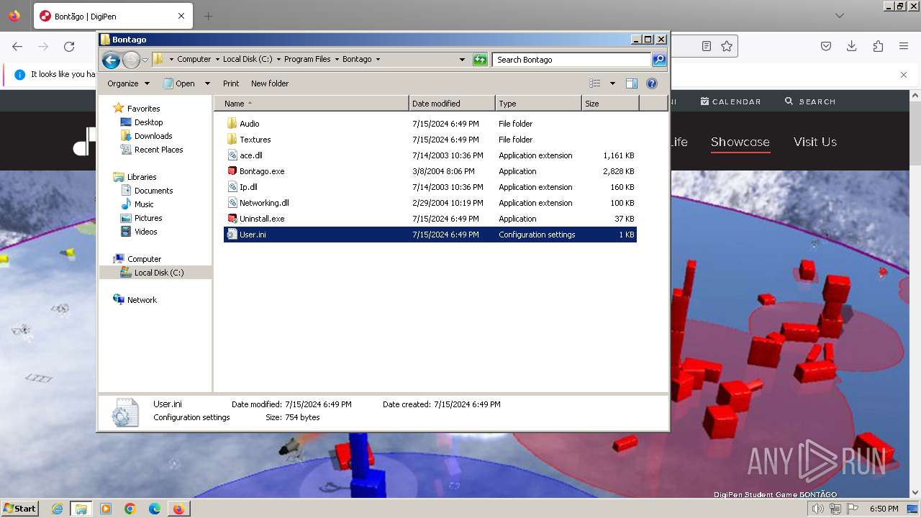921x518 pixels.
Task: Sort by the Size column header
Action: [x=610, y=104]
